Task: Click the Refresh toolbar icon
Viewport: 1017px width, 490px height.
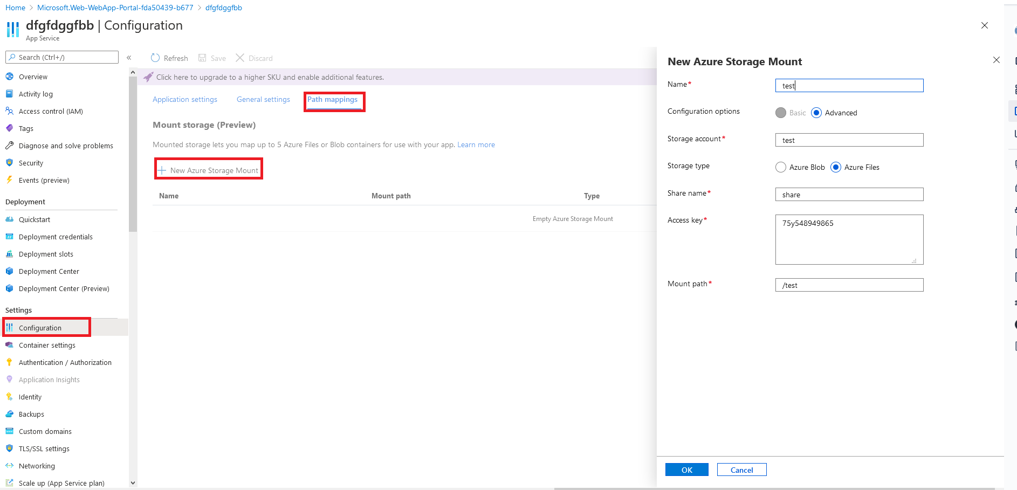Action: coord(155,58)
